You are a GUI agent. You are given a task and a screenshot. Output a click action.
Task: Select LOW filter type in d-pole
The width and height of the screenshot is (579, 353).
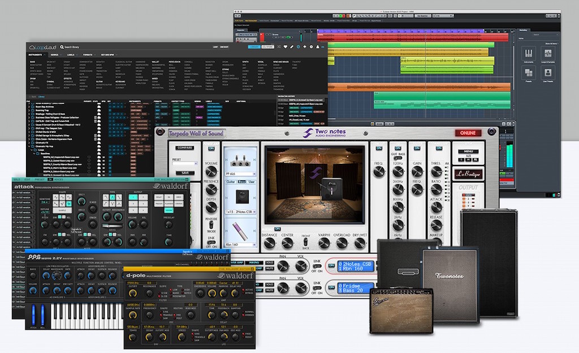(173, 290)
